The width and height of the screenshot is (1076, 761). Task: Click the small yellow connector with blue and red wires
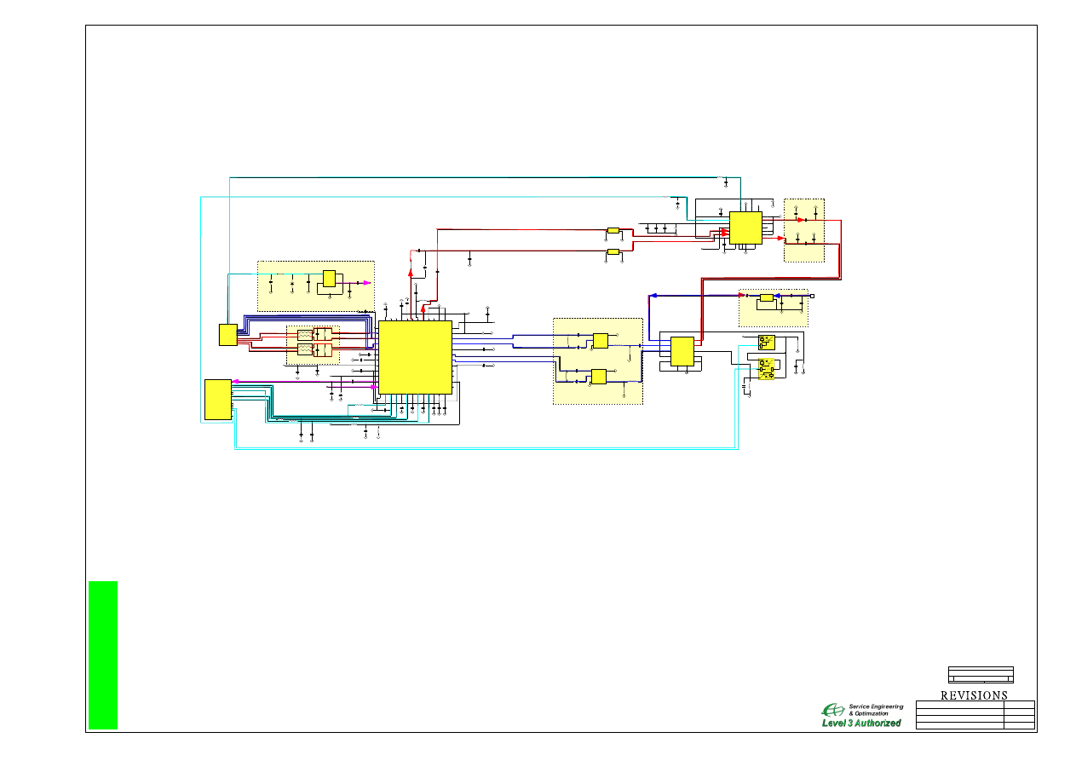click(x=227, y=335)
